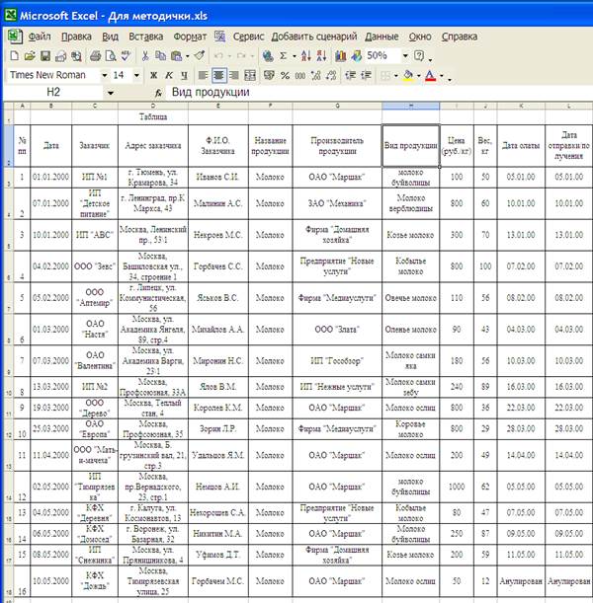The width and height of the screenshot is (593, 603).
Task: Click the Cut scissors icon
Action: coord(145,56)
